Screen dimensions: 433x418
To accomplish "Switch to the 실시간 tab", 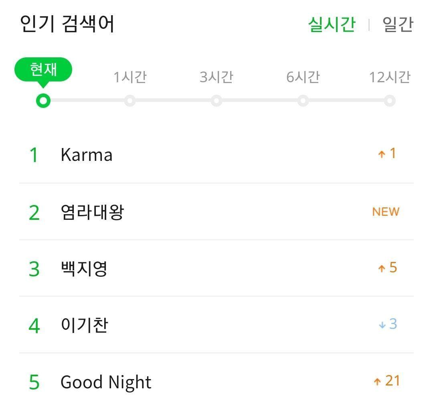I will [x=332, y=24].
